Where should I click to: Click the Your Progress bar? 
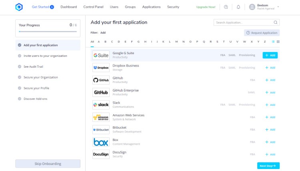[48, 32]
